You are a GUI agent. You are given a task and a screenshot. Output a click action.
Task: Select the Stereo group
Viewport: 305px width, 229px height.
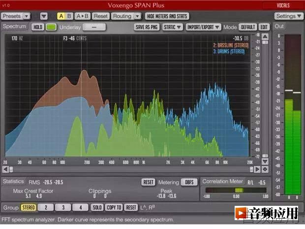29,207
